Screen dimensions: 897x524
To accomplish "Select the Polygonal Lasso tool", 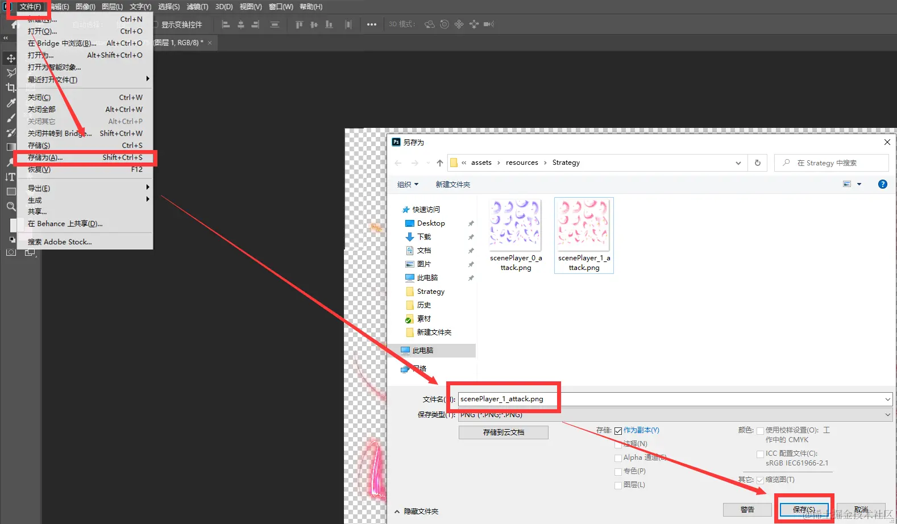I will [11, 73].
